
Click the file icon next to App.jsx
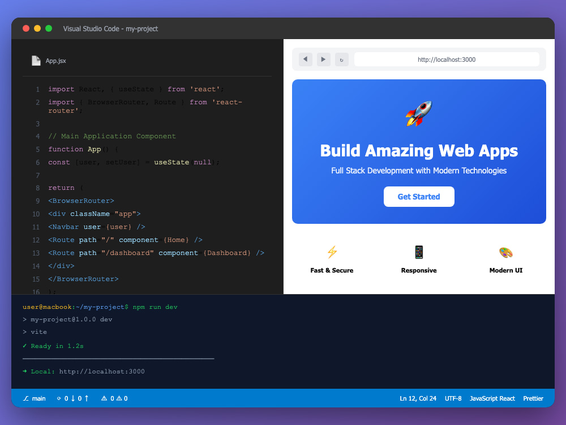tap(36, 61)
